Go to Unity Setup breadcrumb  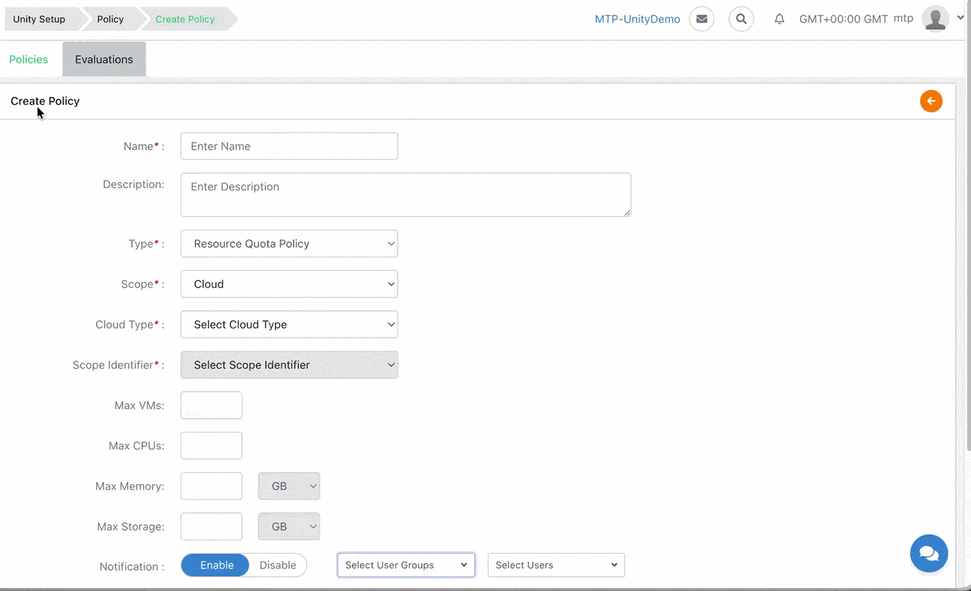click(x=39, y=19)
